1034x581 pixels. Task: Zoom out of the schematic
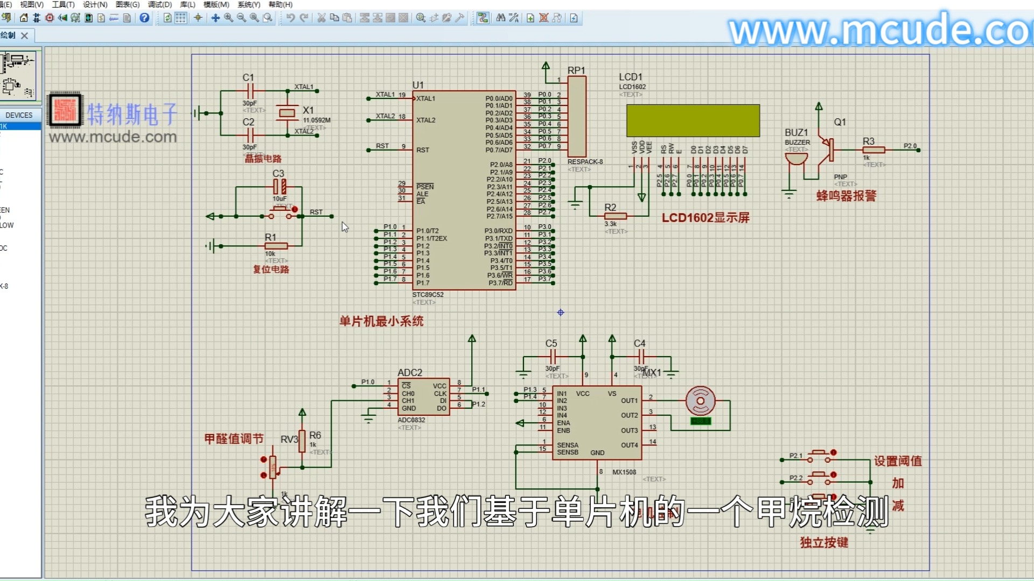click(241, 18)
